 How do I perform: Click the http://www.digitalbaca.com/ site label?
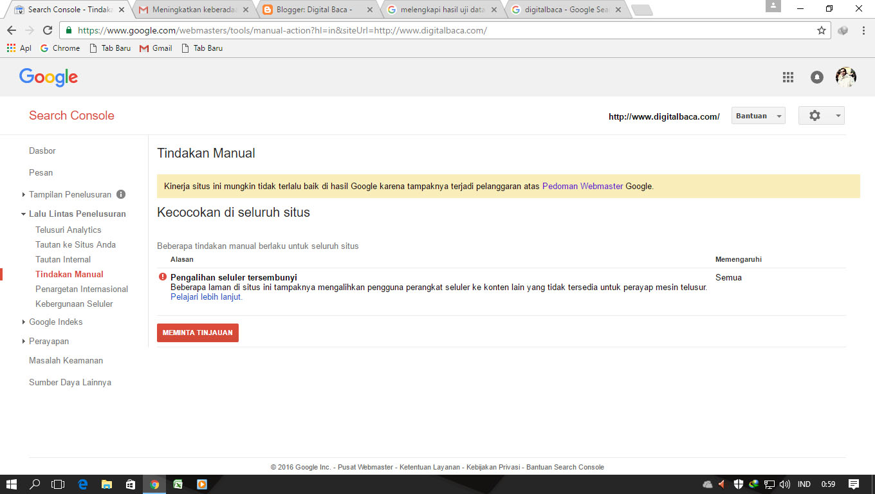(x=664, y=116)
